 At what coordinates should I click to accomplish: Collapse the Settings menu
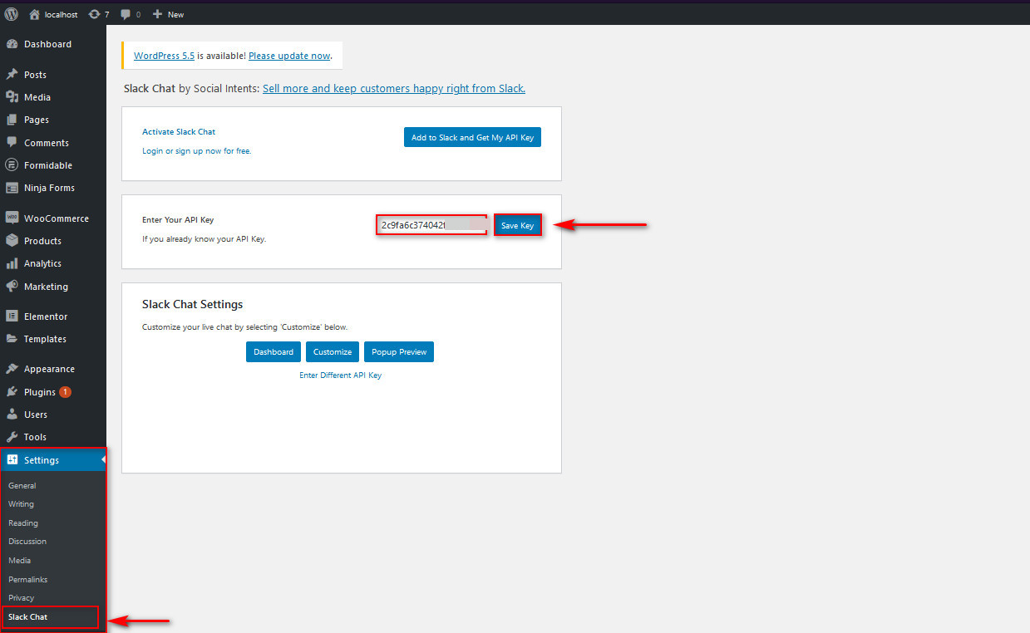(x=53, y=460)
